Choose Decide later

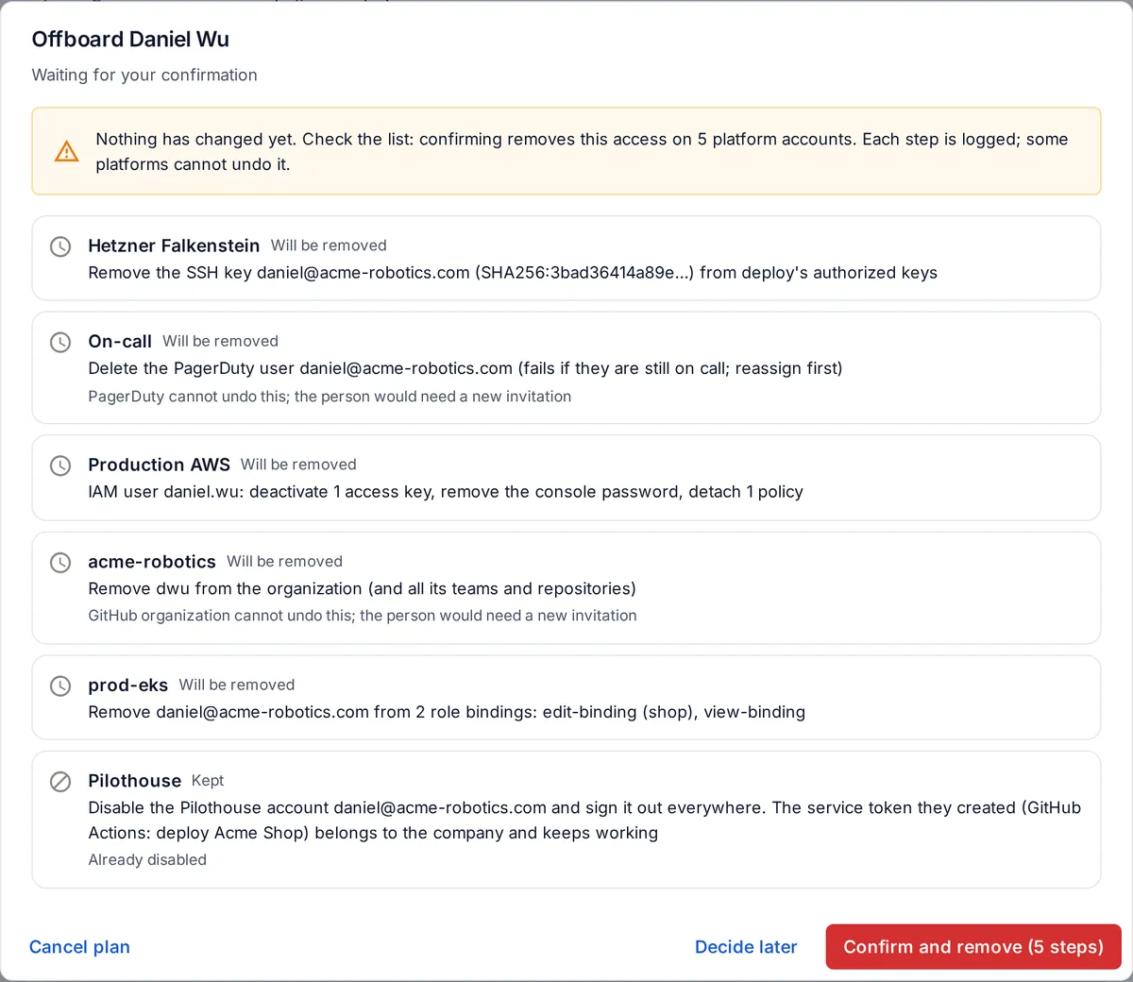(746, 947)
